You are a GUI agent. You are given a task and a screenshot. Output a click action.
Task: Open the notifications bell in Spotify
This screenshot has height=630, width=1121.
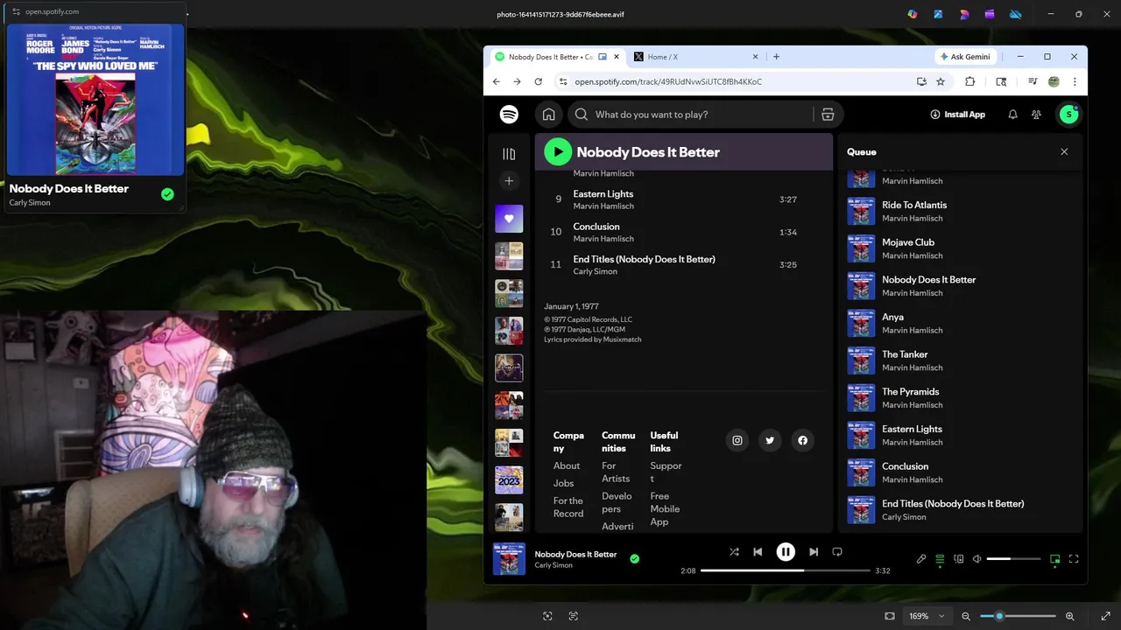tap(1012, 115)
